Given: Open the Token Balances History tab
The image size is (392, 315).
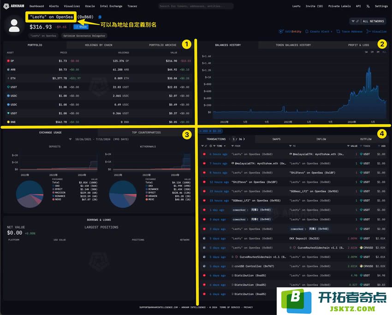Looking at the screenshot, I should tap(293, 45).
